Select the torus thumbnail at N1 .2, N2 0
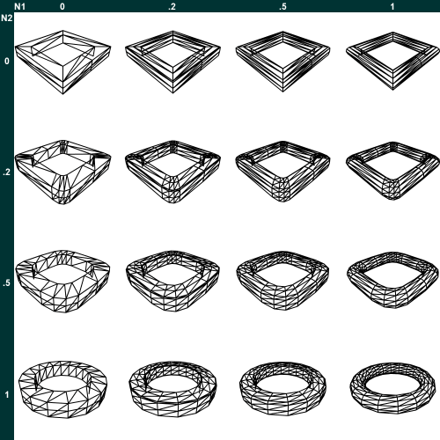The width and height of the screenshot is (440, 440). click(x=172, y=62)
